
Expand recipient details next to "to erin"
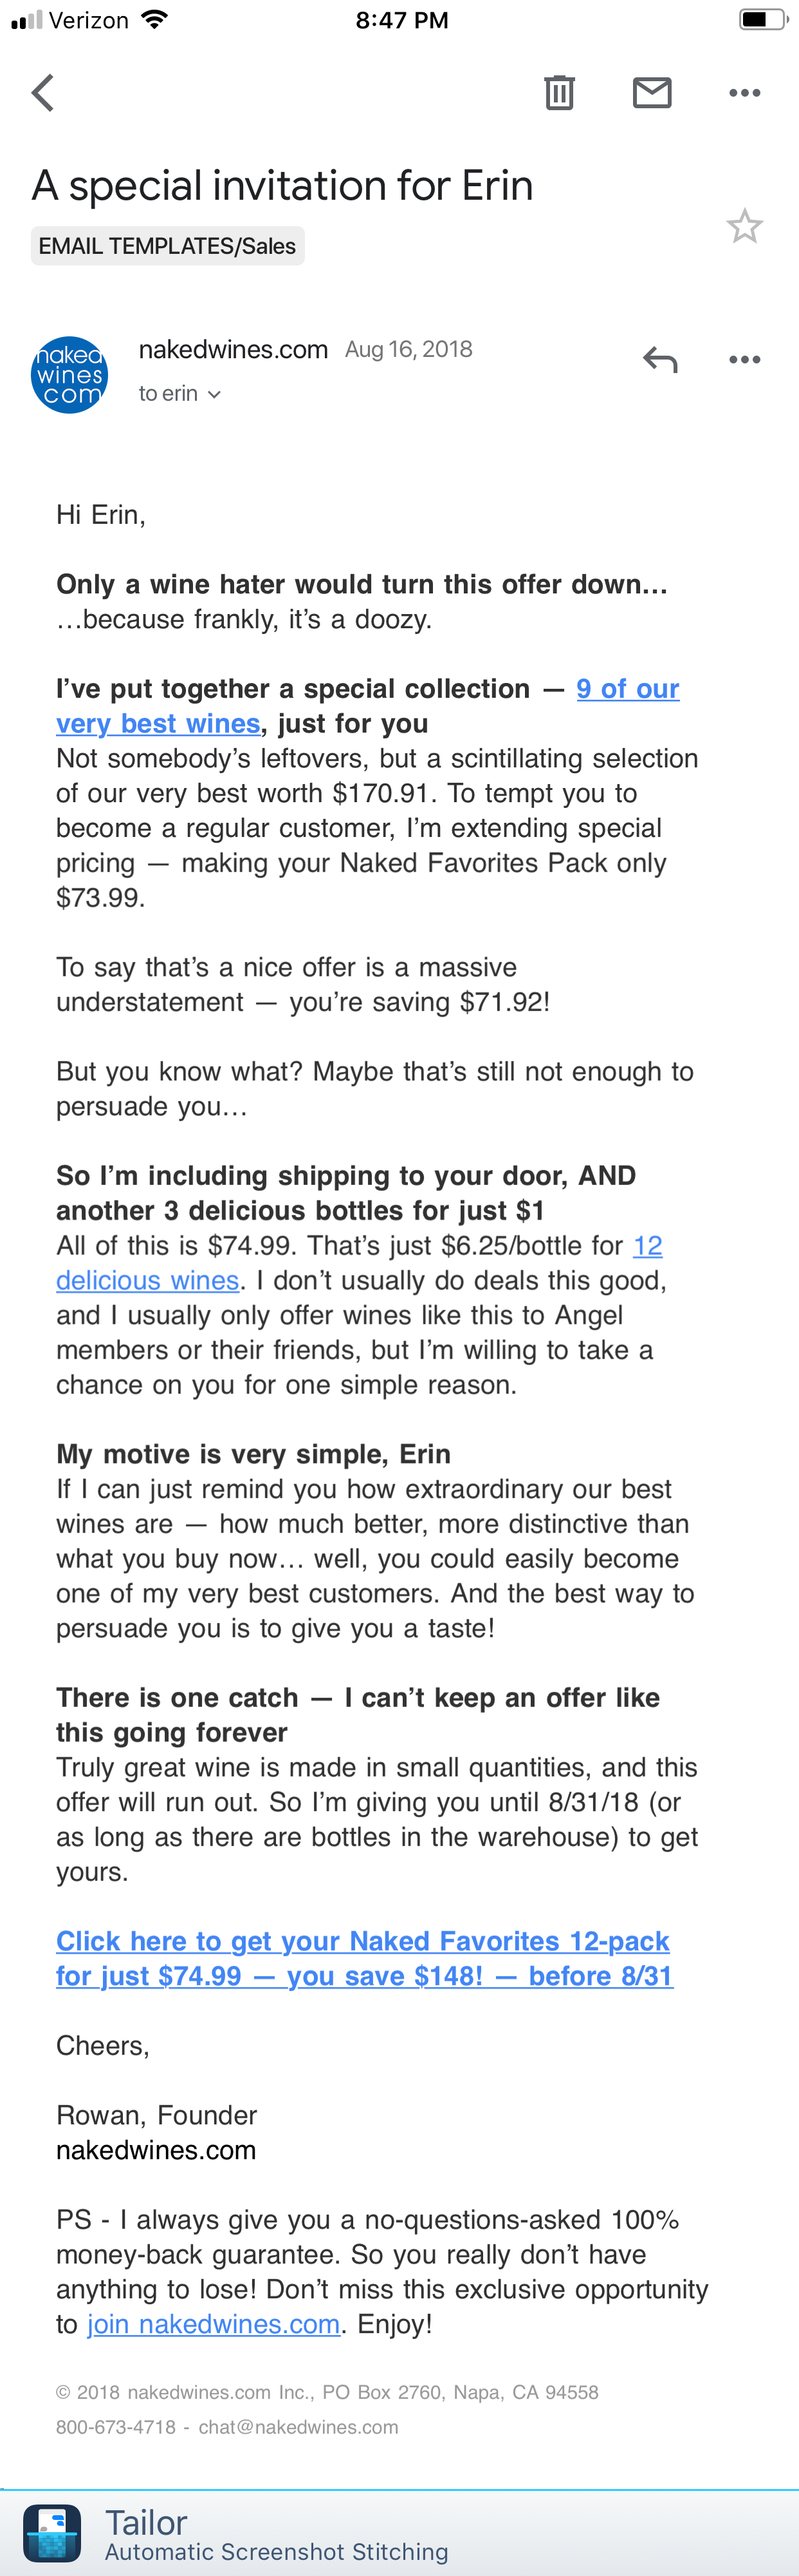(214, 394)
